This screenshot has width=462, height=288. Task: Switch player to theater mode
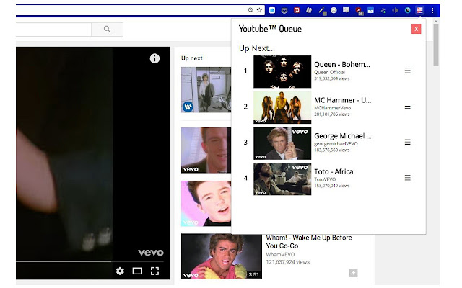click(137, 271)
